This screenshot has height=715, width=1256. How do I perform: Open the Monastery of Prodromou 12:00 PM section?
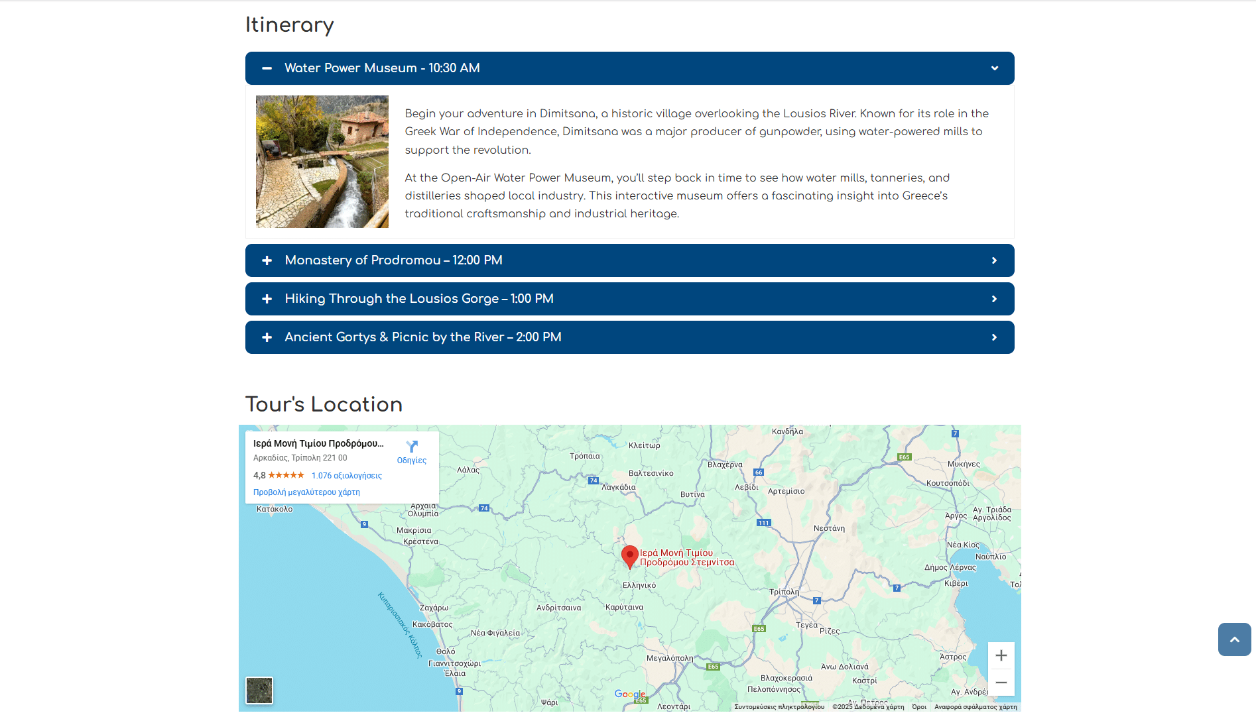pyautogui.click(x=393, y=260)
